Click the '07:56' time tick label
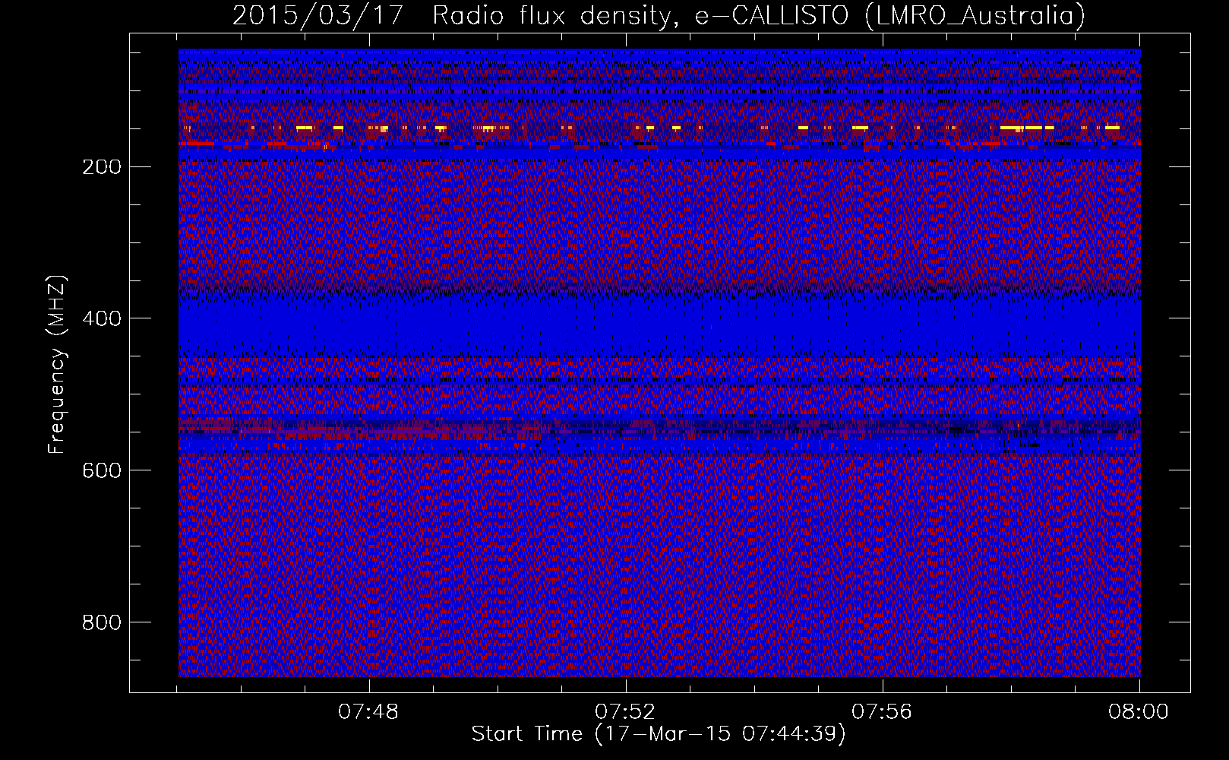Screen dimensions: 1229x760 point(882,712)
